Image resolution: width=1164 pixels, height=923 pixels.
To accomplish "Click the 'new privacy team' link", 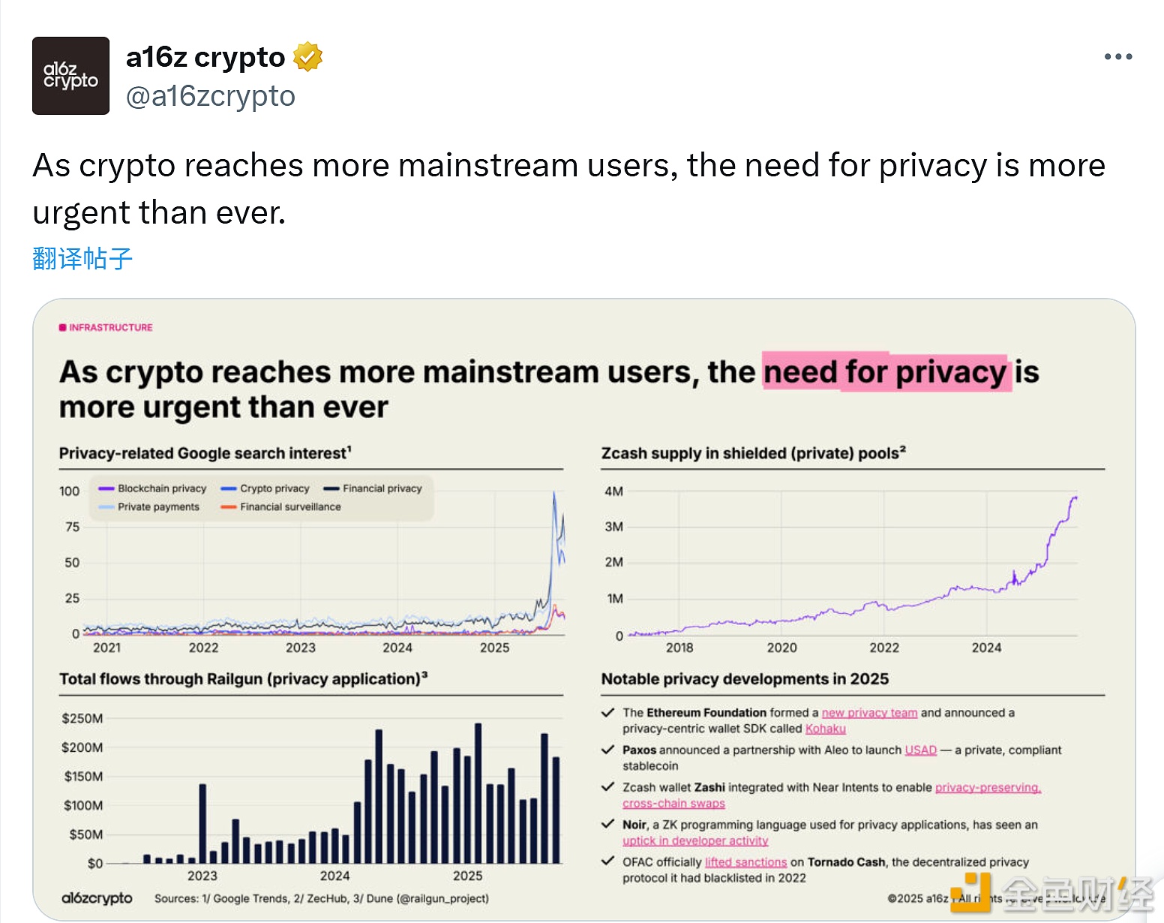I will pyautogui.click(x=869, y=713).
